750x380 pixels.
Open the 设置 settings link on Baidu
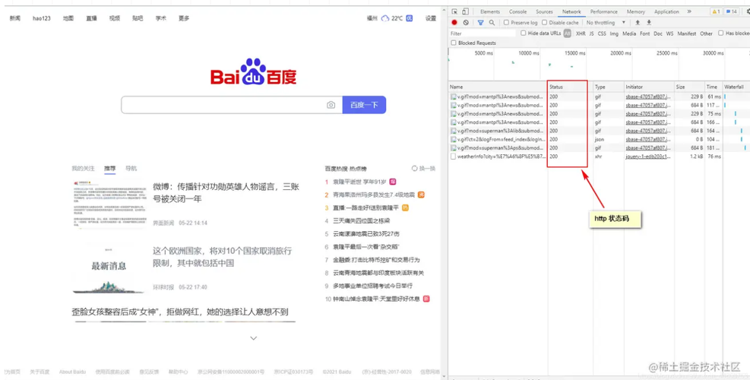coord(431,18)
